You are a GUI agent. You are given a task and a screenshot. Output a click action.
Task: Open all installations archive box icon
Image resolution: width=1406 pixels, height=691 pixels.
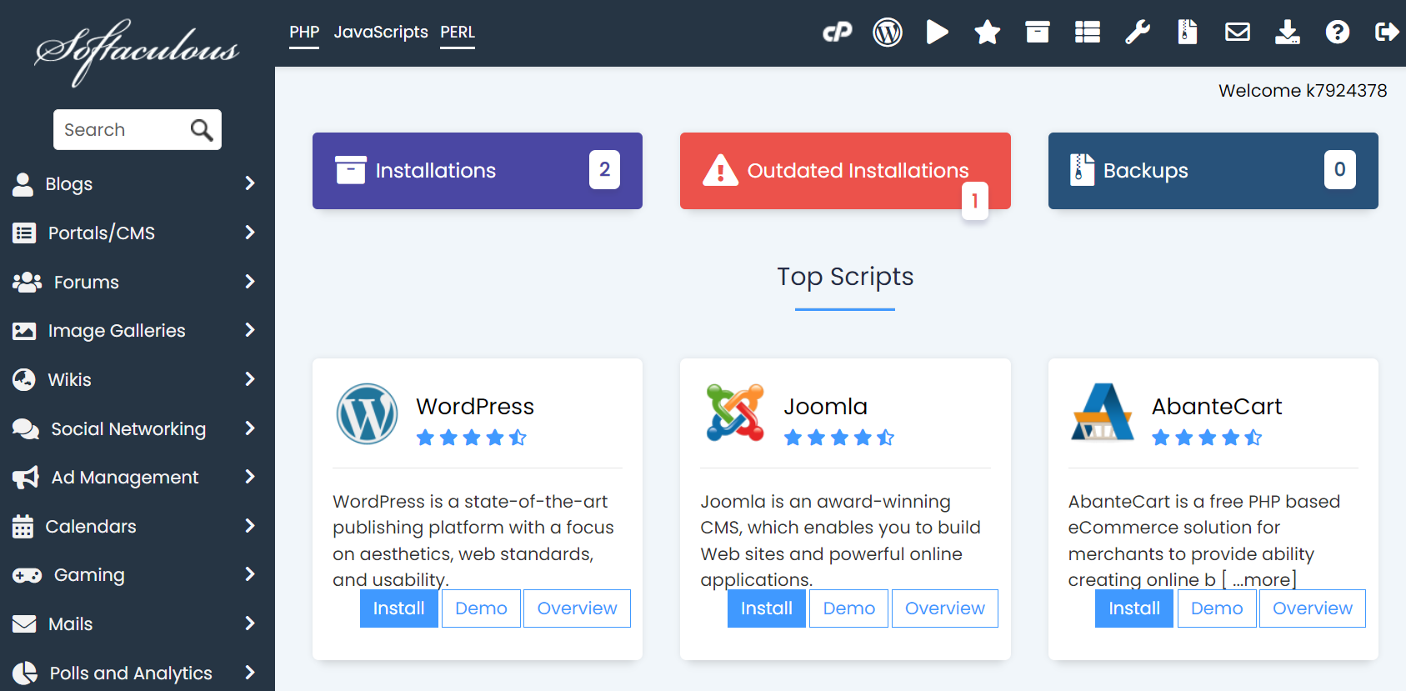point(1038,33)
